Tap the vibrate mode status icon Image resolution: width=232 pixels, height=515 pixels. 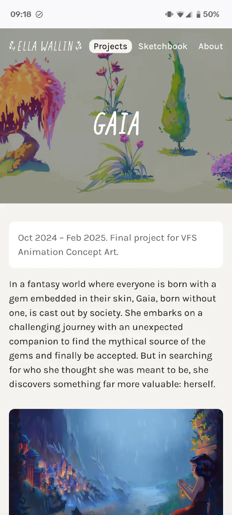click(169, 14)
